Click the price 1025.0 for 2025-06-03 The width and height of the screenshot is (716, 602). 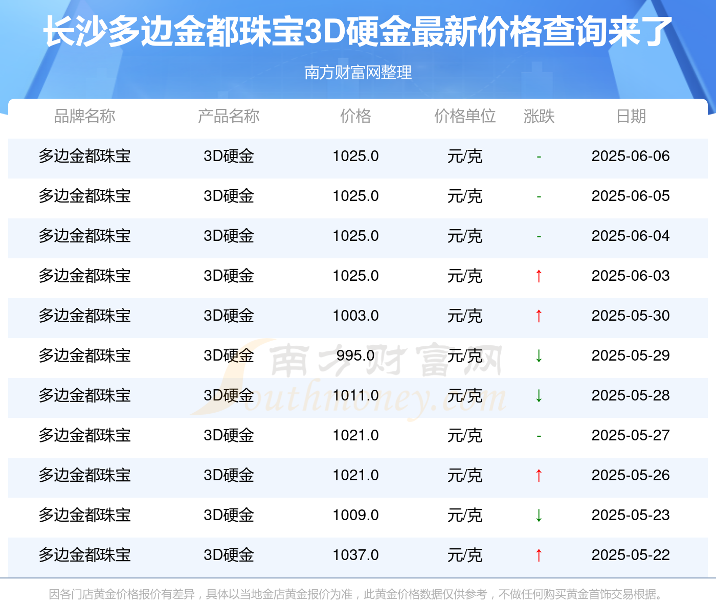tap(355, 276)
